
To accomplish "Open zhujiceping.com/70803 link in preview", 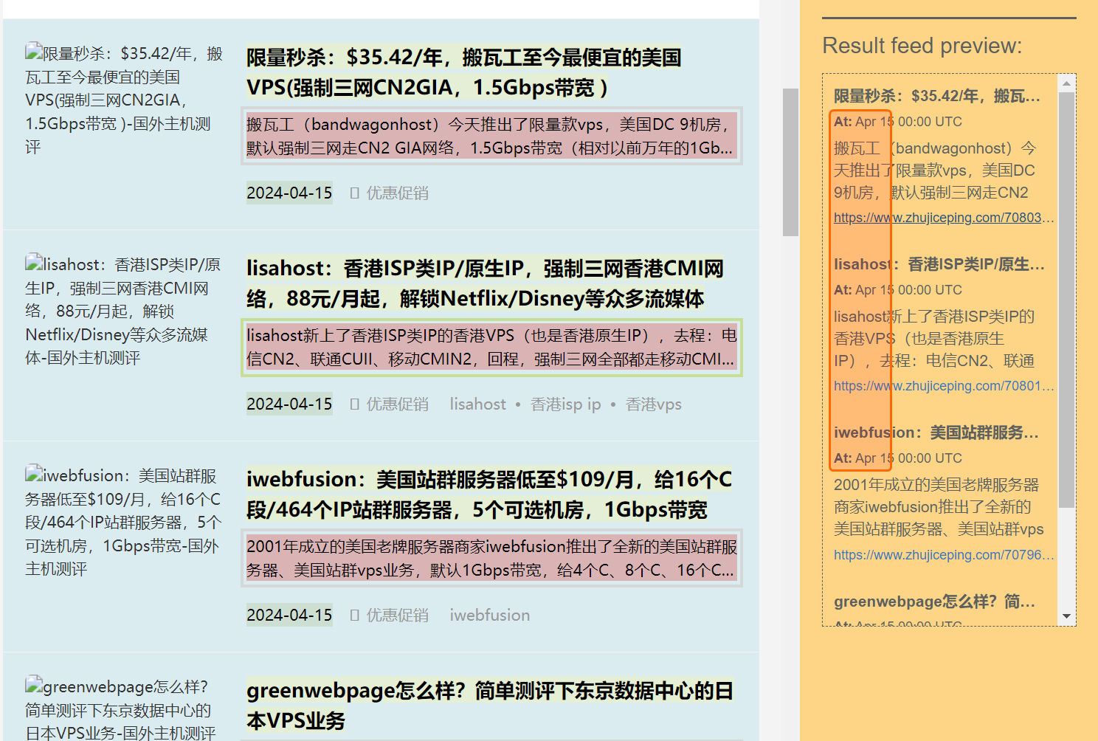I will [943, 218].
